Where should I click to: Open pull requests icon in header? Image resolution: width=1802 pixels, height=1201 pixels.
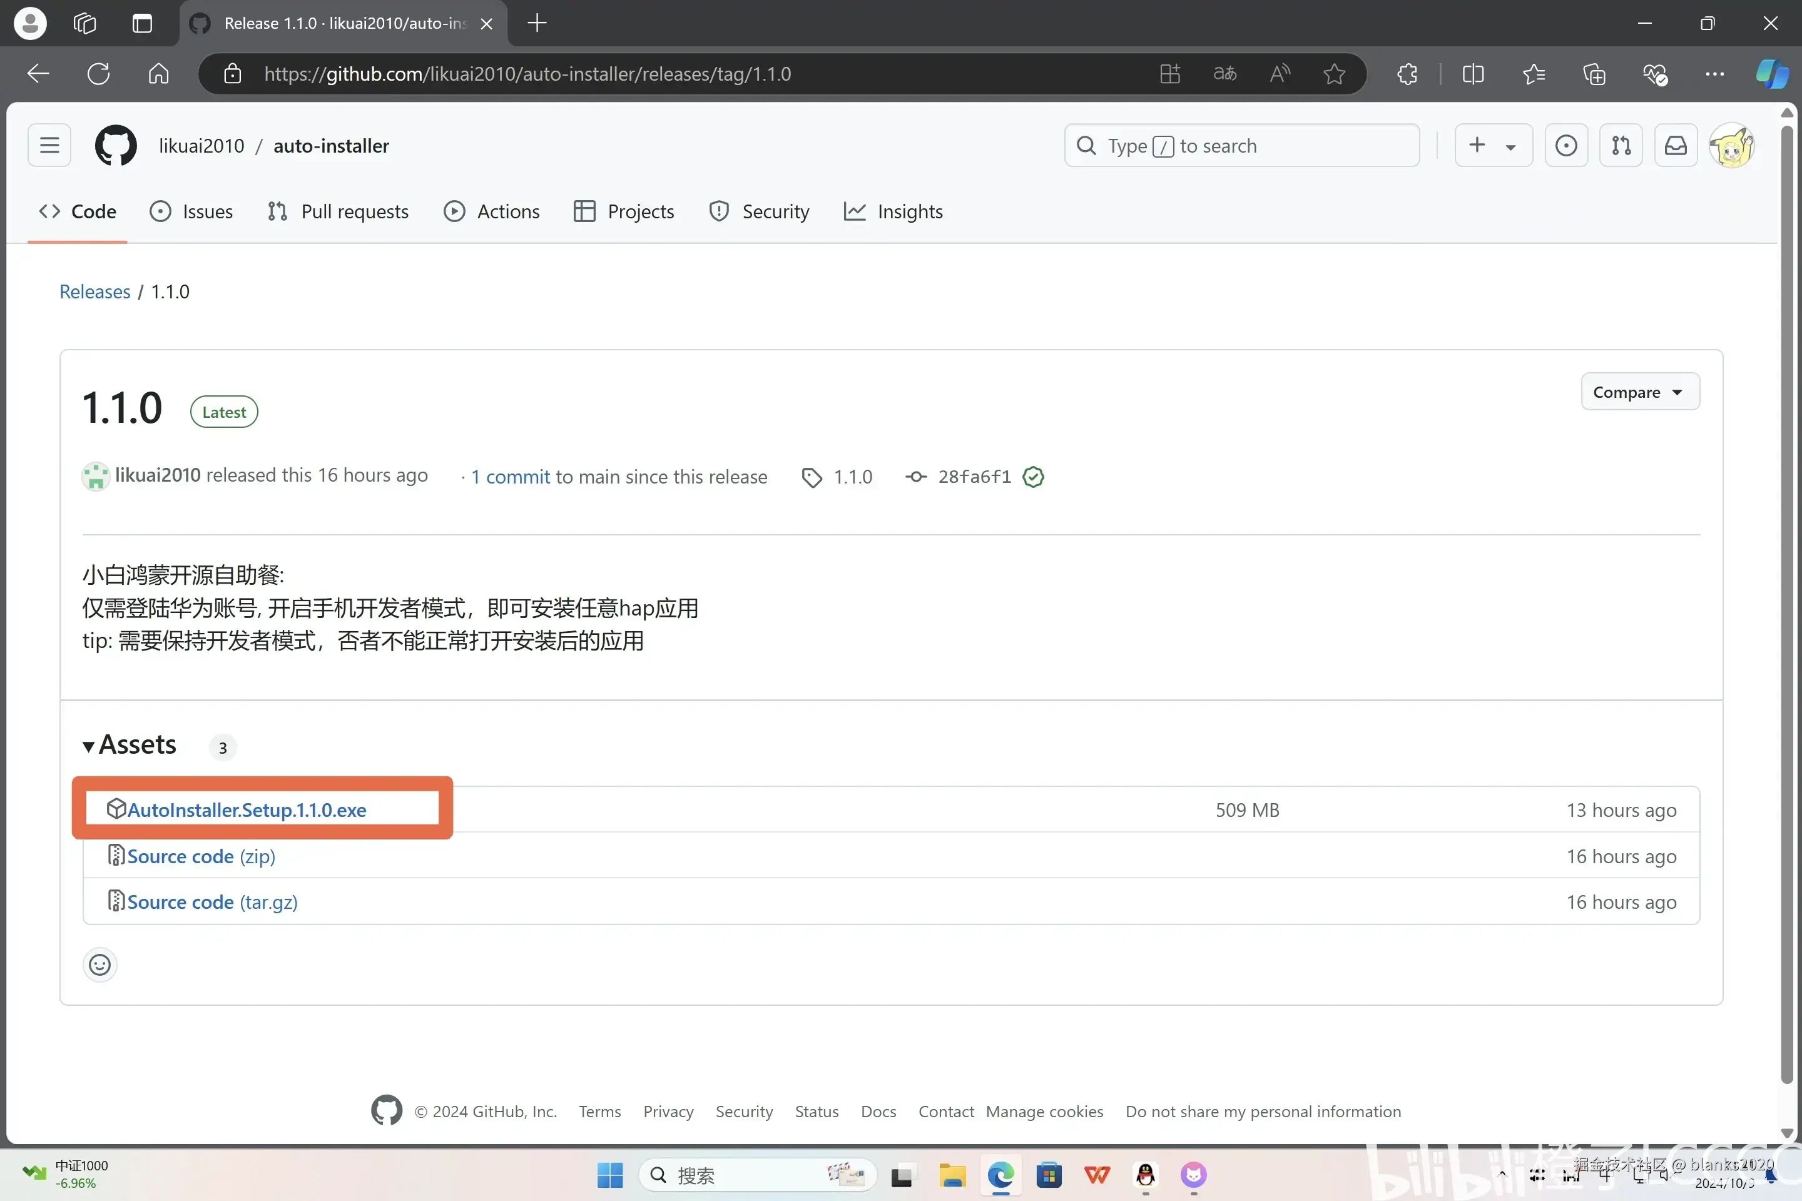[1621, 146]
